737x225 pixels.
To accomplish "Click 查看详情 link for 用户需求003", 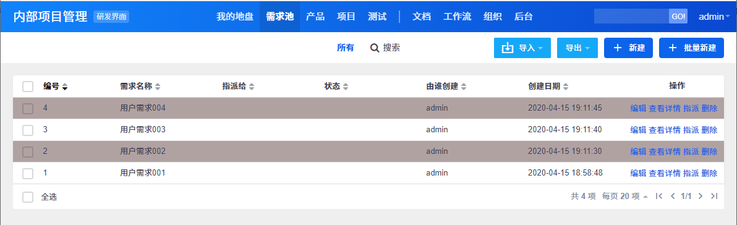I will pos(665,130).
